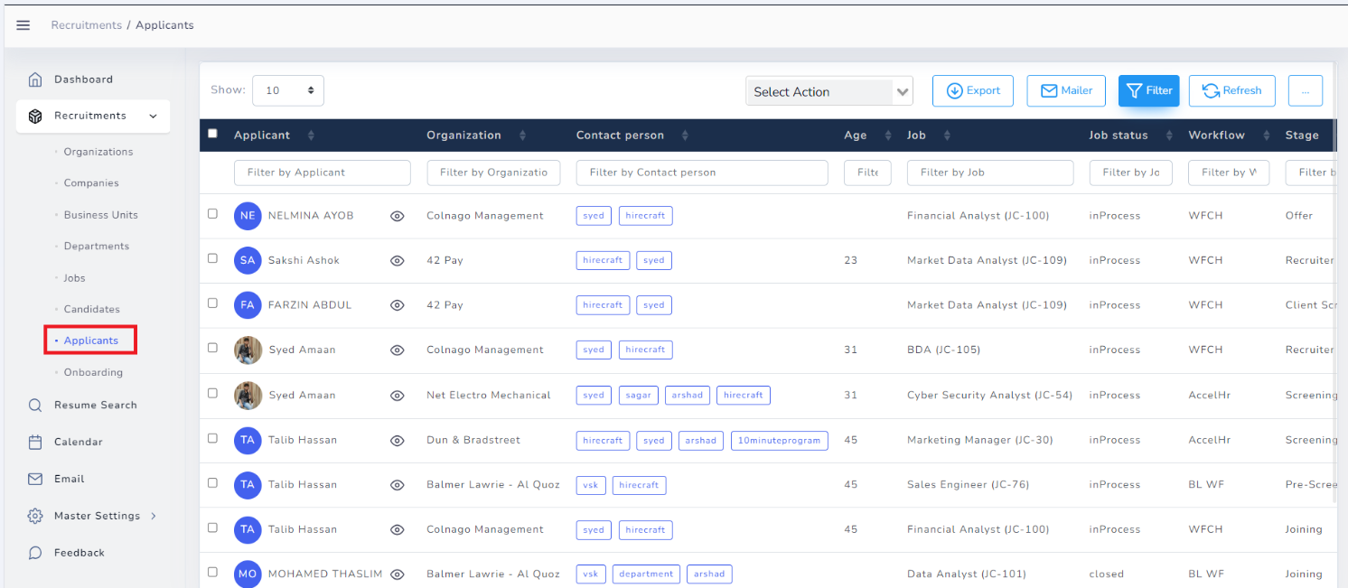
Task: Click the Resume Search magnifier icon
Action: (x=35, y=406)
